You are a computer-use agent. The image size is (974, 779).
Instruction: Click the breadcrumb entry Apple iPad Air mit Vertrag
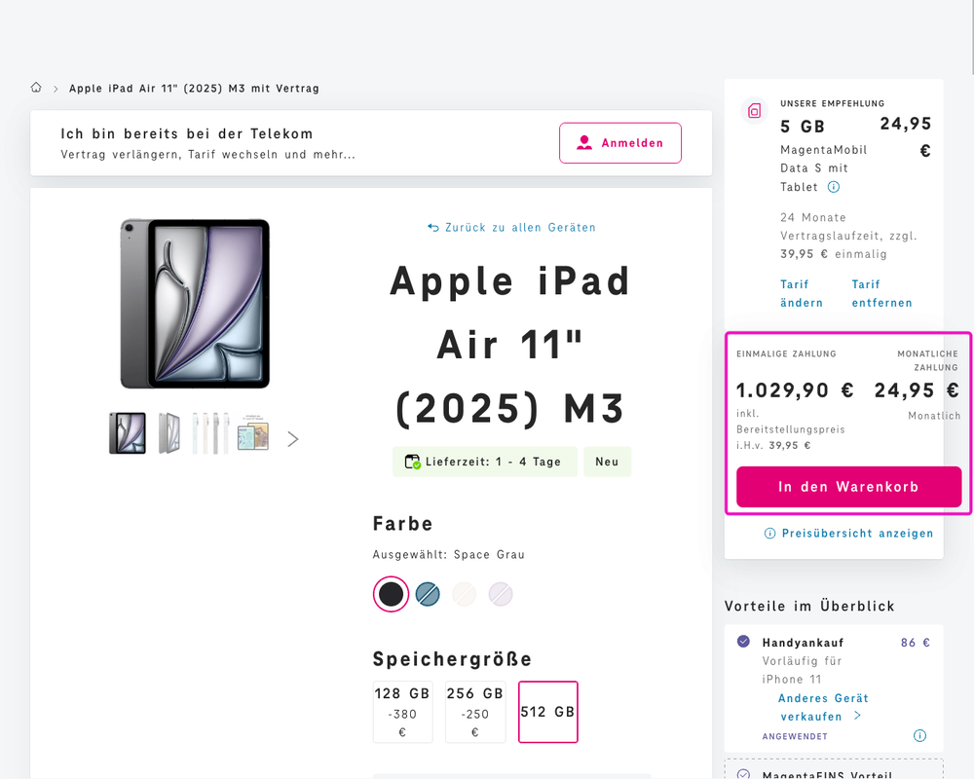point(194,88)
